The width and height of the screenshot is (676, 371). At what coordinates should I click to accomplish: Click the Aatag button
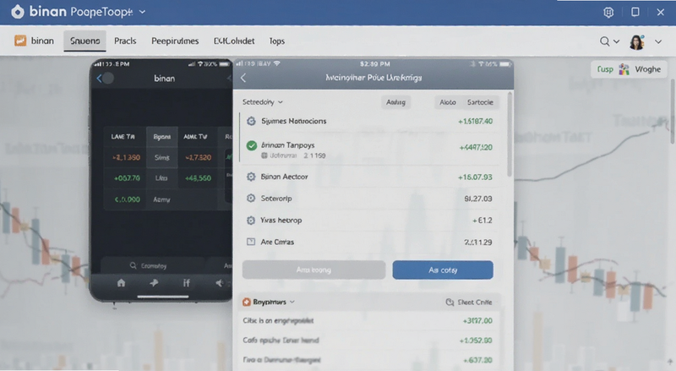tap(395, 102)
